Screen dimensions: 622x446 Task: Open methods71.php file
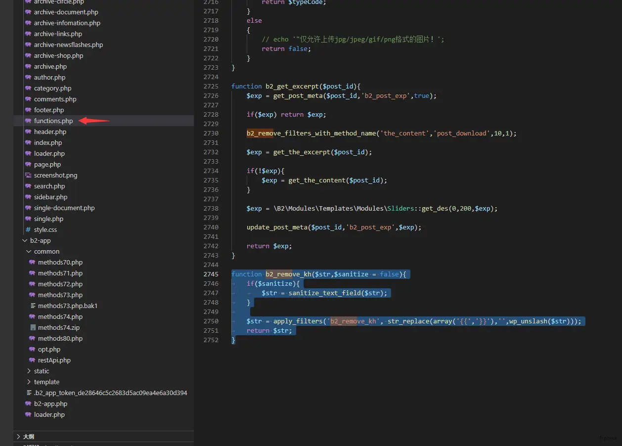[60, 273]
